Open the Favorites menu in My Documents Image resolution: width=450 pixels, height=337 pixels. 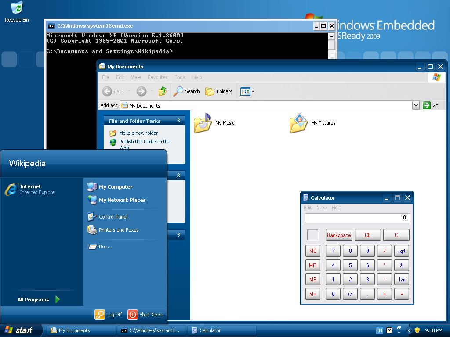tap(158, 77)
